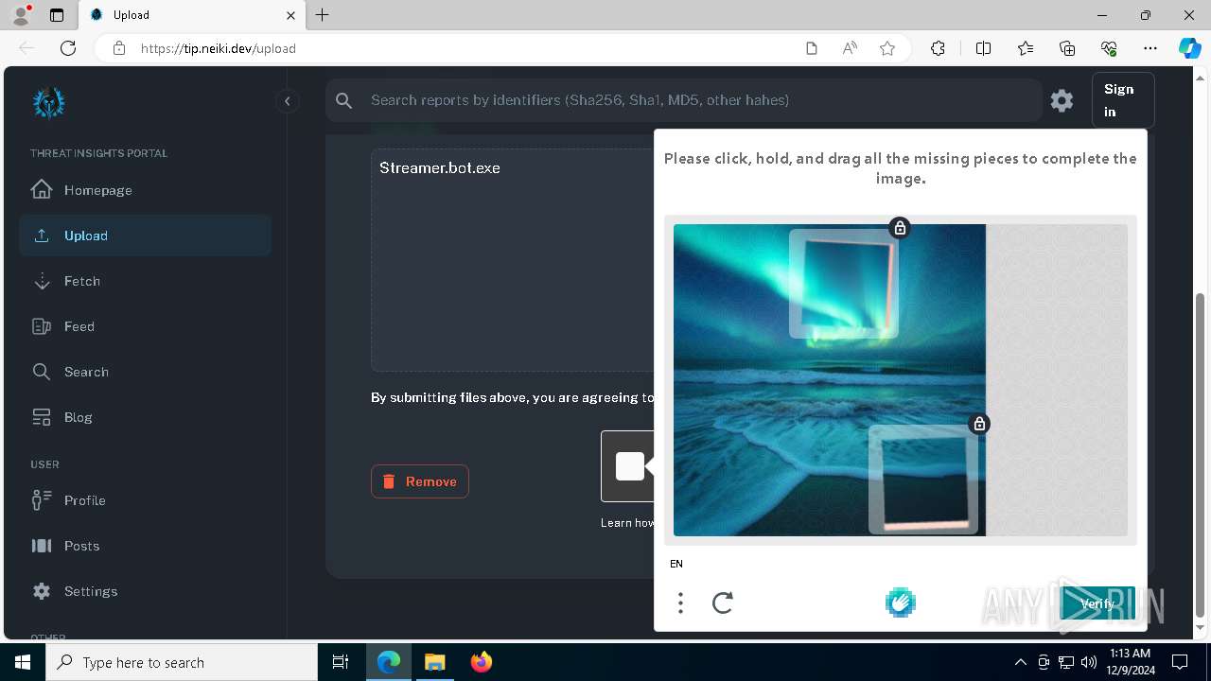This screenshot has width=1211, height=681.
Task: Click the Fetch download arrow icon
Action: (x=42, y=281)
